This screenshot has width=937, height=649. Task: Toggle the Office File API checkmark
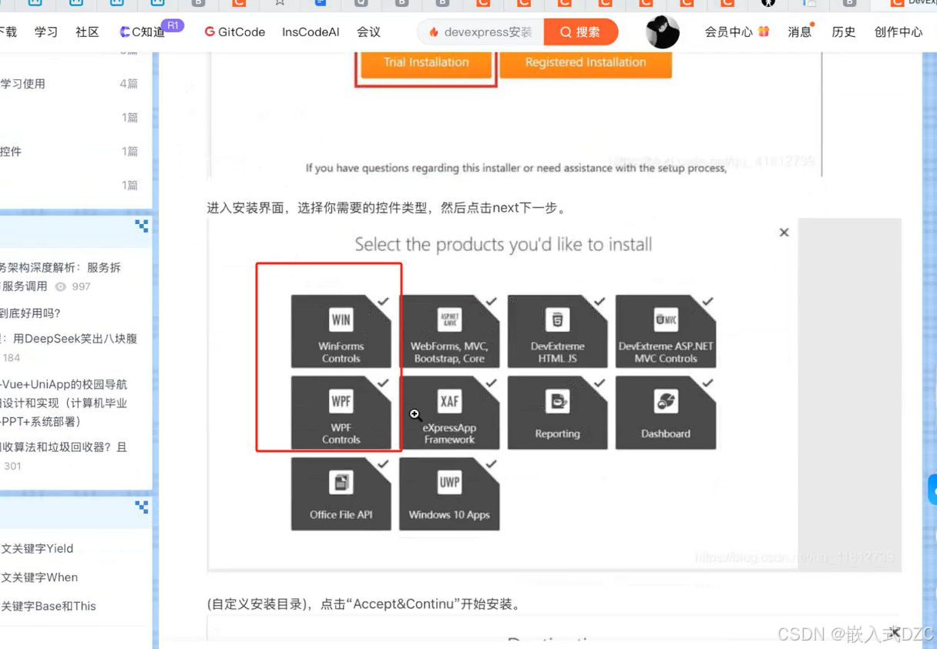pyautogui.click(x=383, y=464)
